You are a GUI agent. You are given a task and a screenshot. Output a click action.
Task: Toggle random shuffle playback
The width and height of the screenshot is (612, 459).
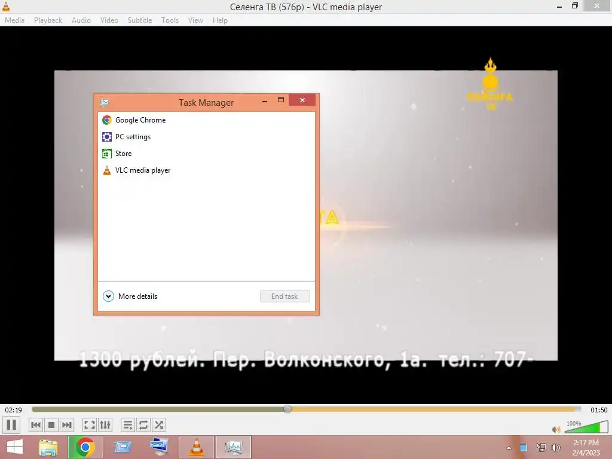pyautogui.click(x=159, y=425)
